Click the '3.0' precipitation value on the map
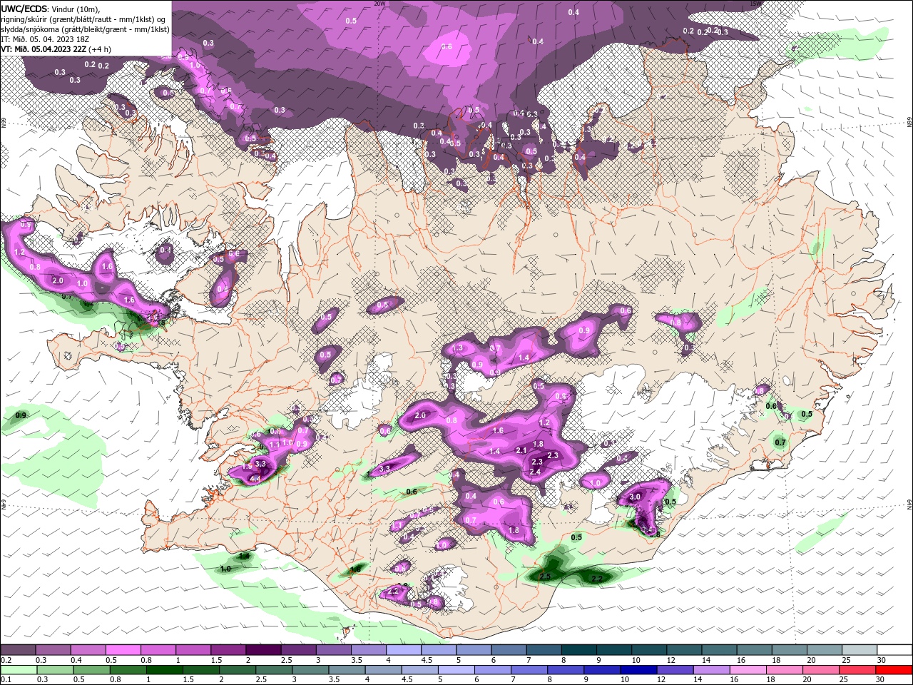Screen dimensions: 913x685 point(635,497)
